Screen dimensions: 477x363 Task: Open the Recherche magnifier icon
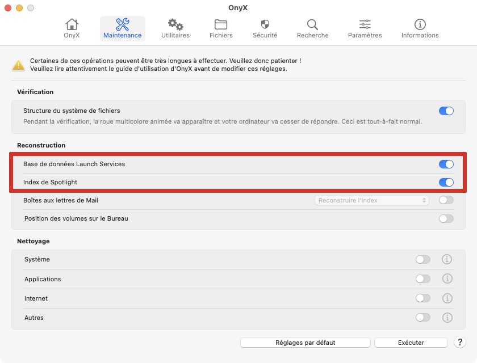312,24
